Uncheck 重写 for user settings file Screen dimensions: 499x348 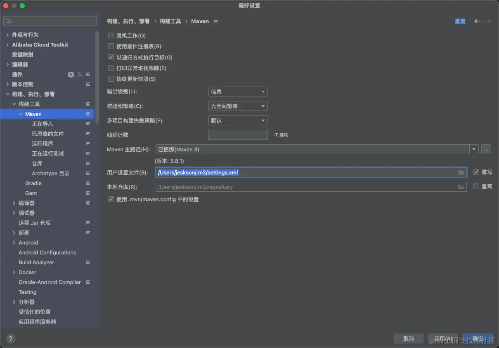[x=476, y=172]
